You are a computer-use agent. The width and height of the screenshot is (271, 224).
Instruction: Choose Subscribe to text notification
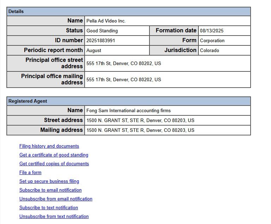click(x=49, y=208)
